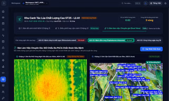Click the second calendar icon in sidebar
The width and height of the screenshot is (169, 101).
(3, 42)
